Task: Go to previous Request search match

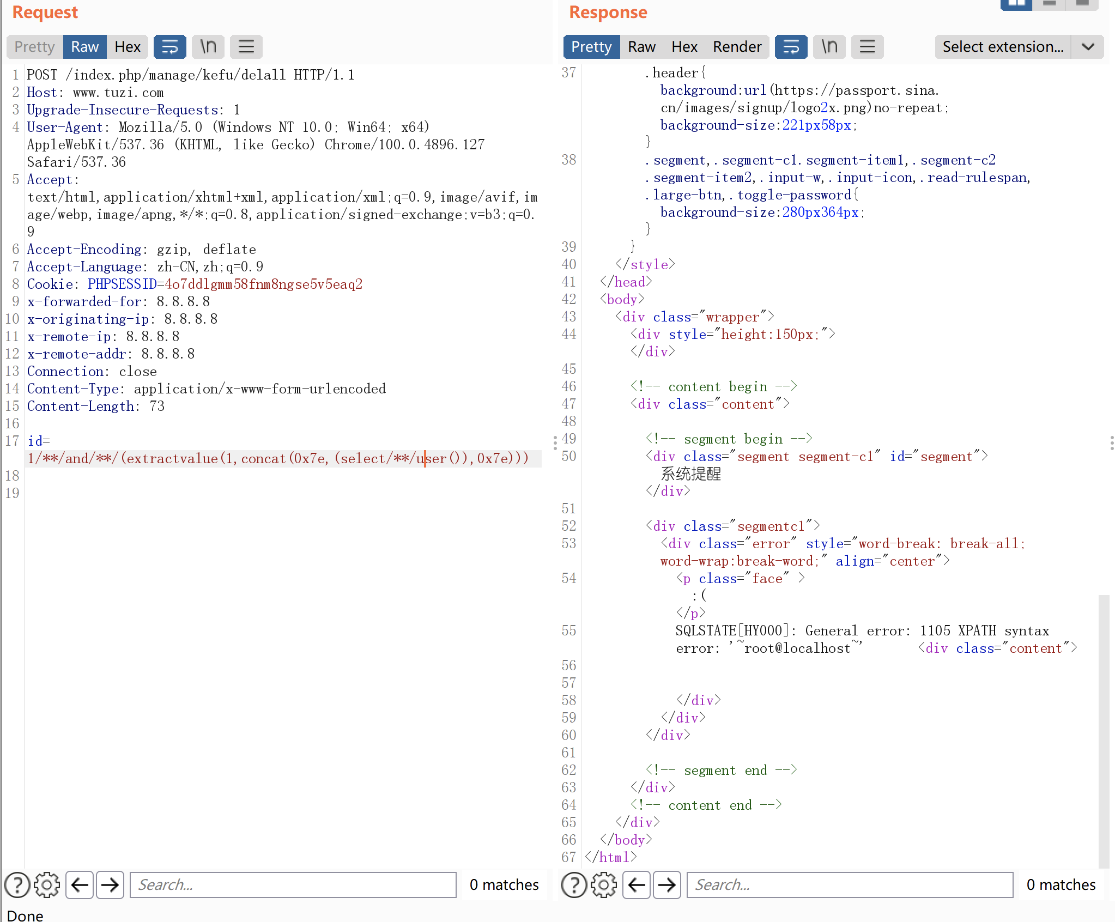Action: click(80, 884)
